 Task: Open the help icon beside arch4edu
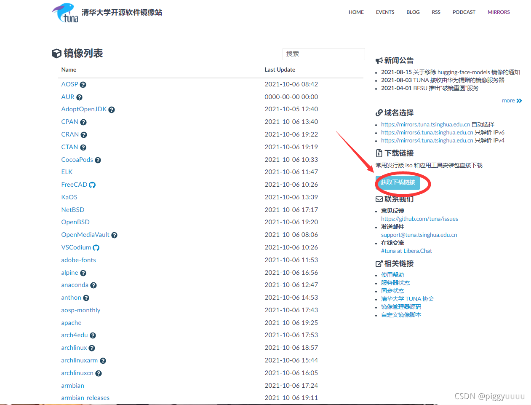coord(93,335)
